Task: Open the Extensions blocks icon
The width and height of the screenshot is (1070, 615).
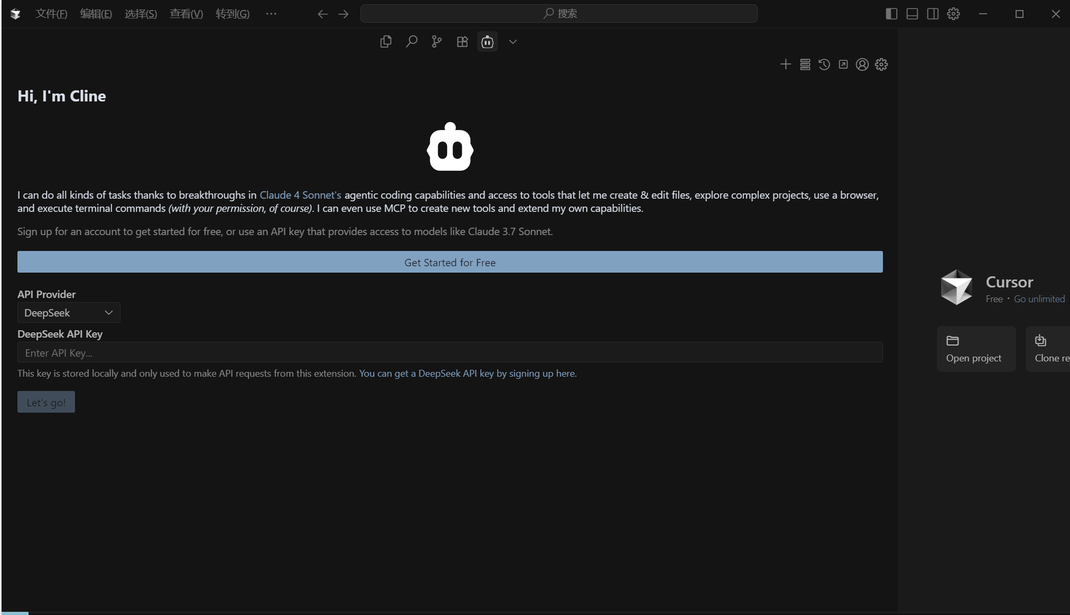Action: (462, 42)
